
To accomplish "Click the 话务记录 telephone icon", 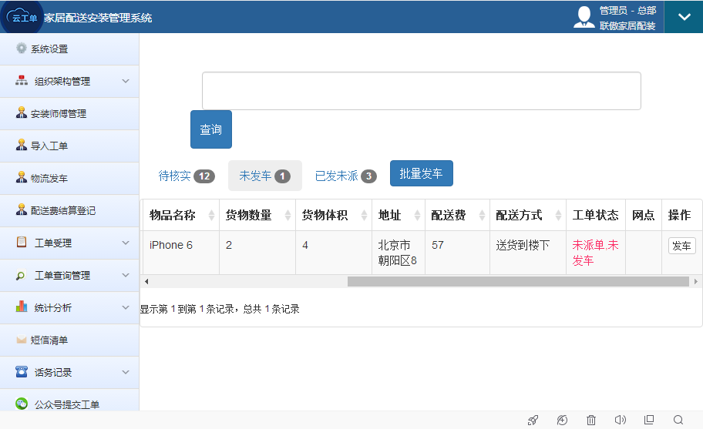I will click(22, 371).
